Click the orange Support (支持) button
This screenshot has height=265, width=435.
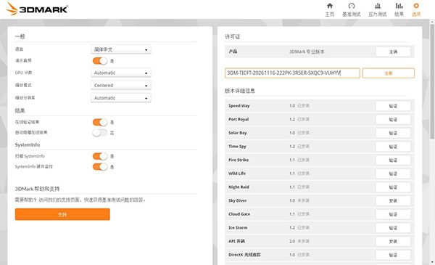pyautogui.click(x=62, y=214)
